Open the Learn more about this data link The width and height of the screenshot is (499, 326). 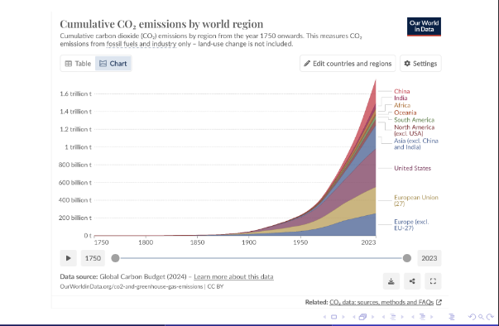point(233,276)
